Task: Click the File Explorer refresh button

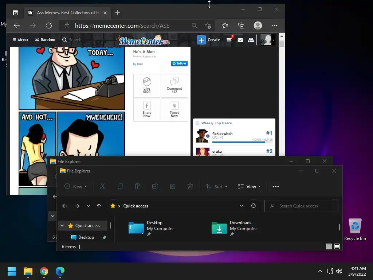Action: pyautogui.click(x=254, y=206)
